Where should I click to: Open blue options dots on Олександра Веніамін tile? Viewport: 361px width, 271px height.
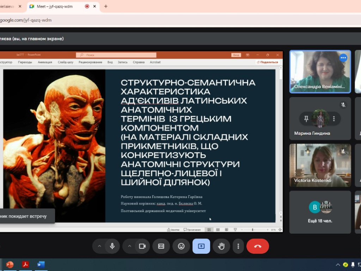pos(343,58)
